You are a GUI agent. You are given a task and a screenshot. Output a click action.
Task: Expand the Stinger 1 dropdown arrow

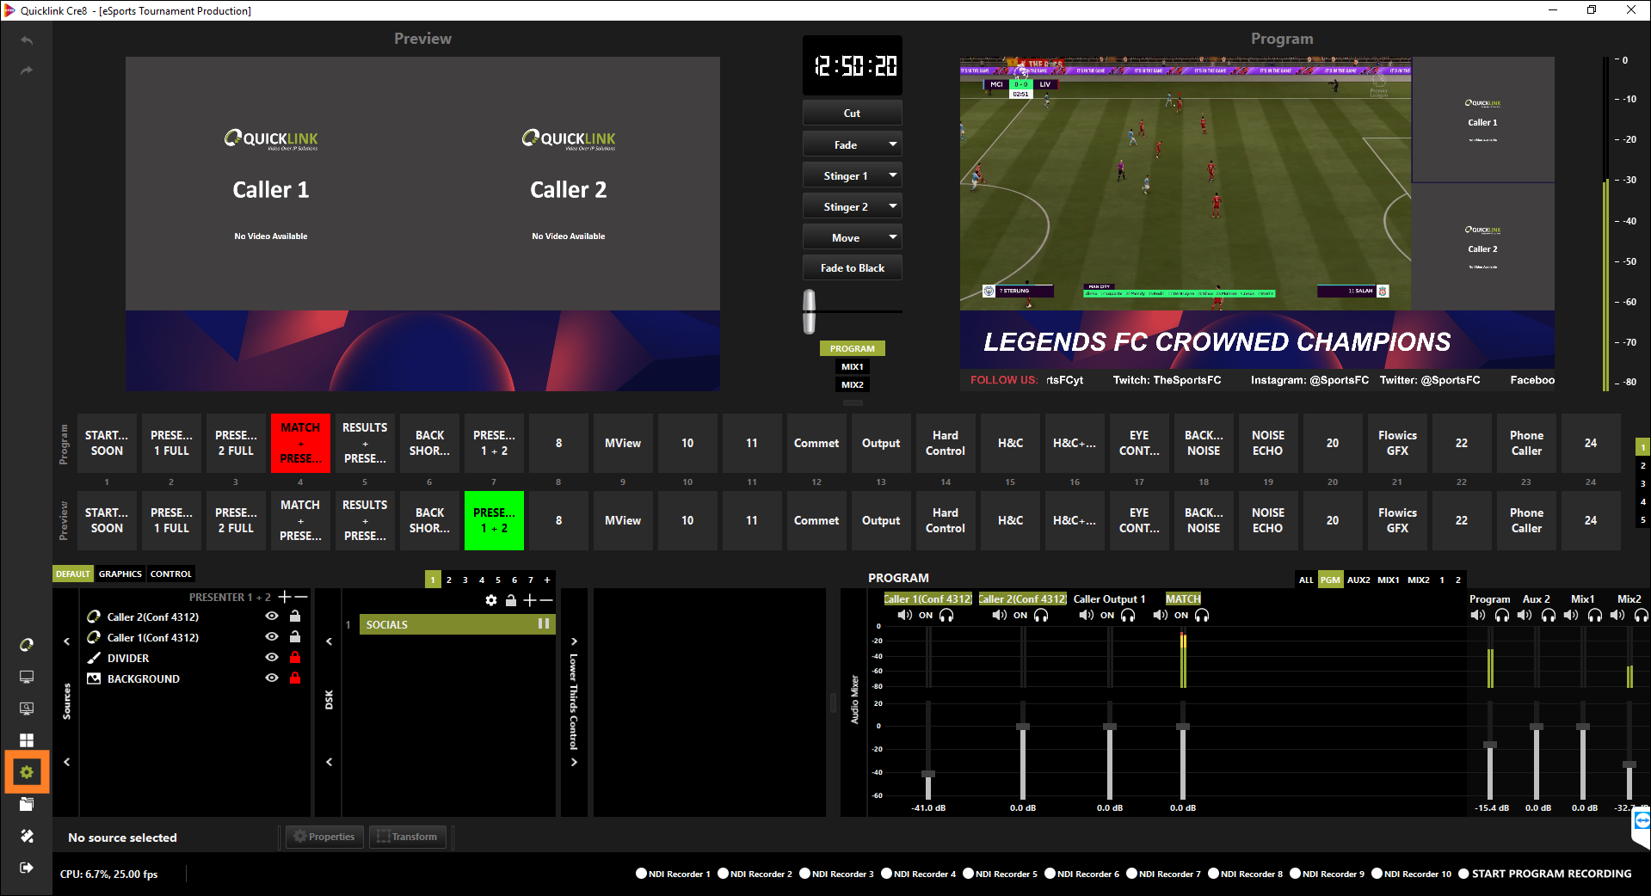(x=892, y=175)
